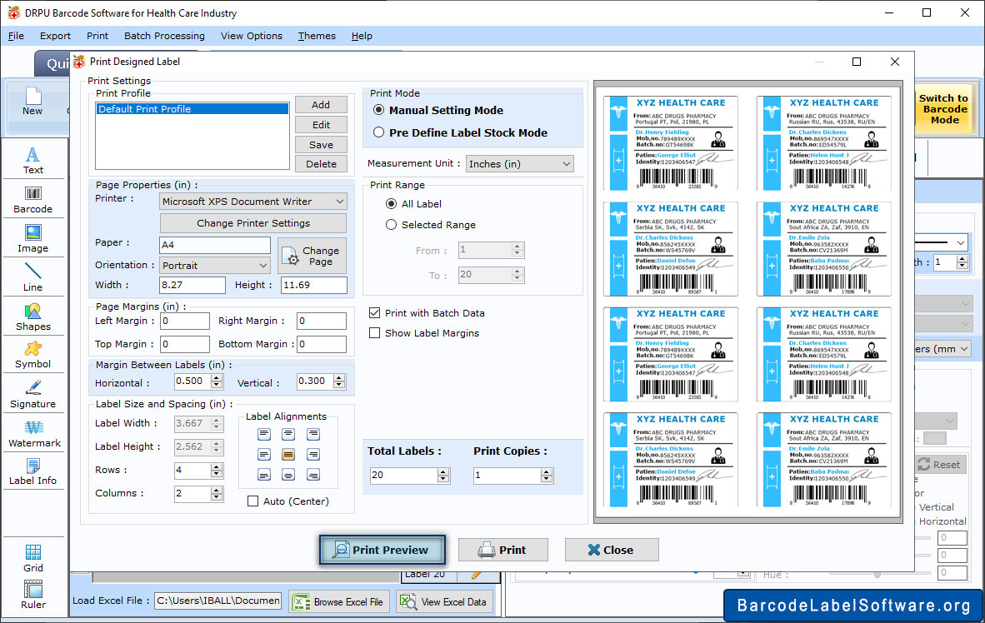Click Save print profile button

pos(321,144)
